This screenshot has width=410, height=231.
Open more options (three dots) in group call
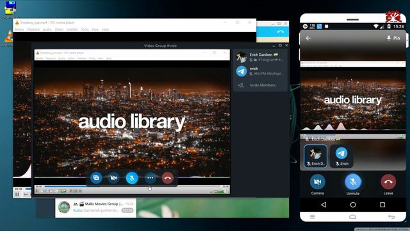[150, 178]
